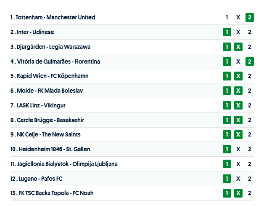264x206 pixels.
Task: Select 2 for Rapid Wien - FC Köpenhamn
Action: 250,76
